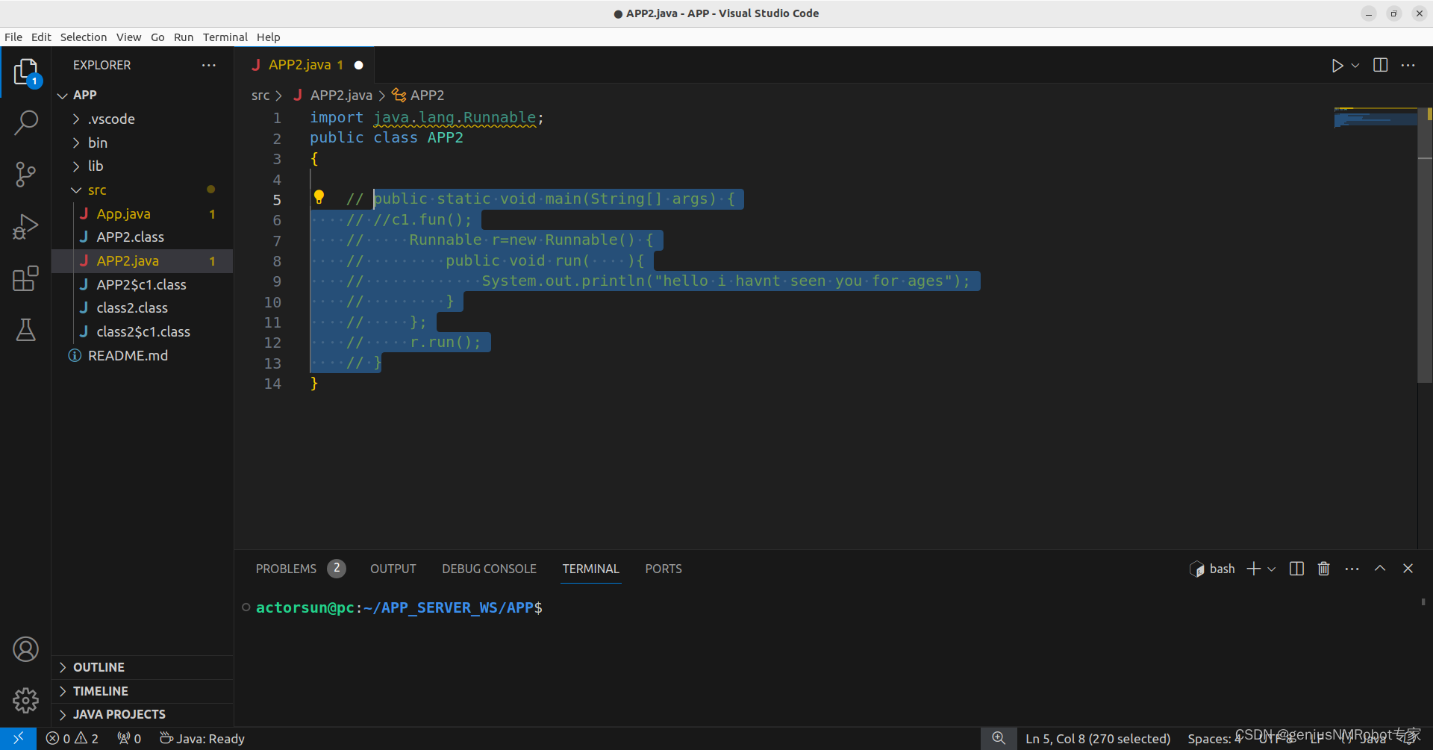1433x750 pixels.
Task: Open the Manage settings gear
Action: tap(25, 700)
